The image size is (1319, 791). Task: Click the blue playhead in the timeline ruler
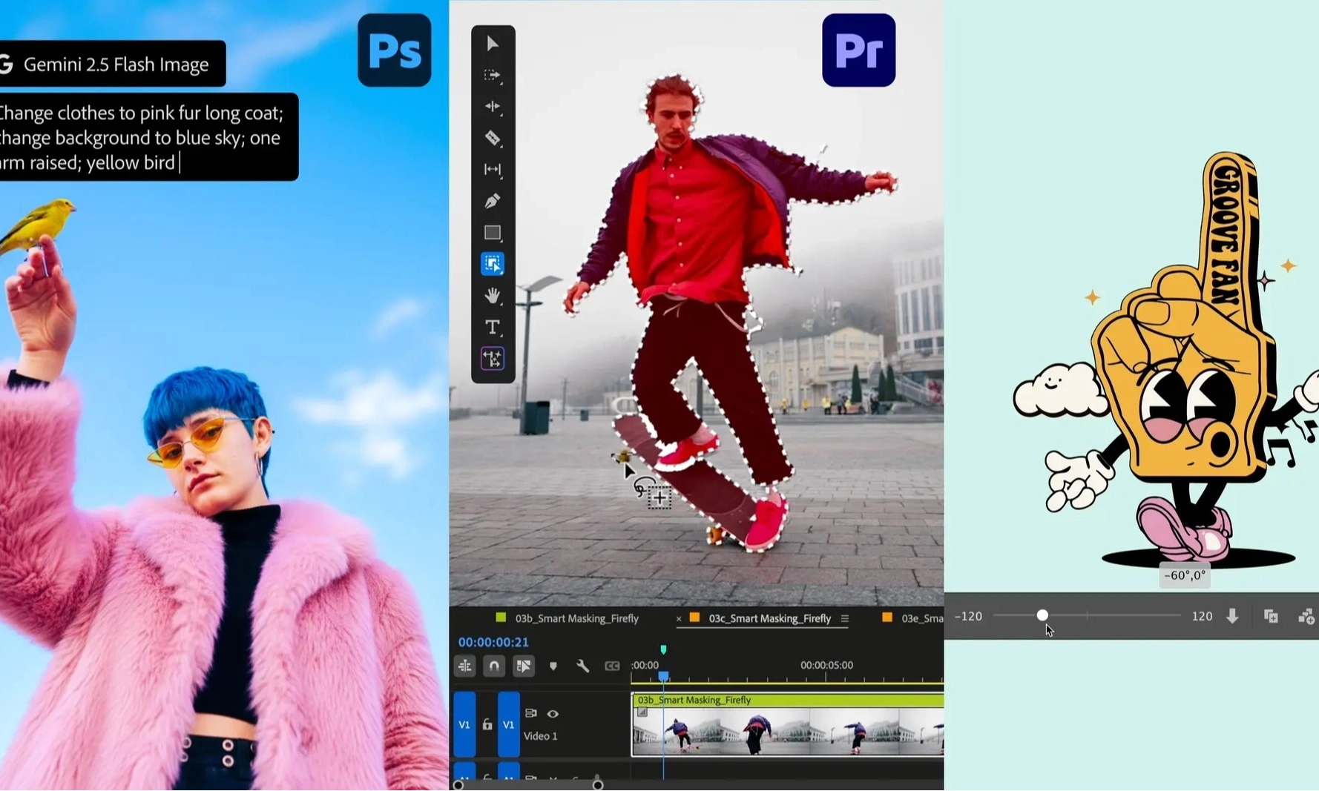[663, 675]
